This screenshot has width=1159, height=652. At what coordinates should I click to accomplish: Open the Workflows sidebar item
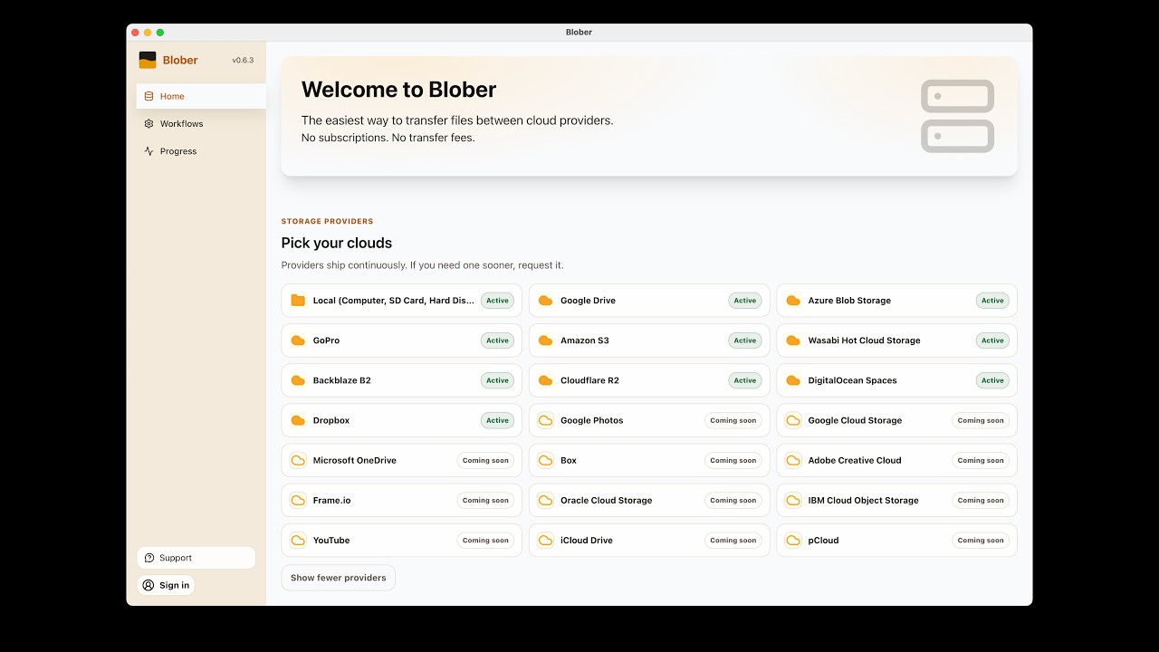tap(201, 124)
